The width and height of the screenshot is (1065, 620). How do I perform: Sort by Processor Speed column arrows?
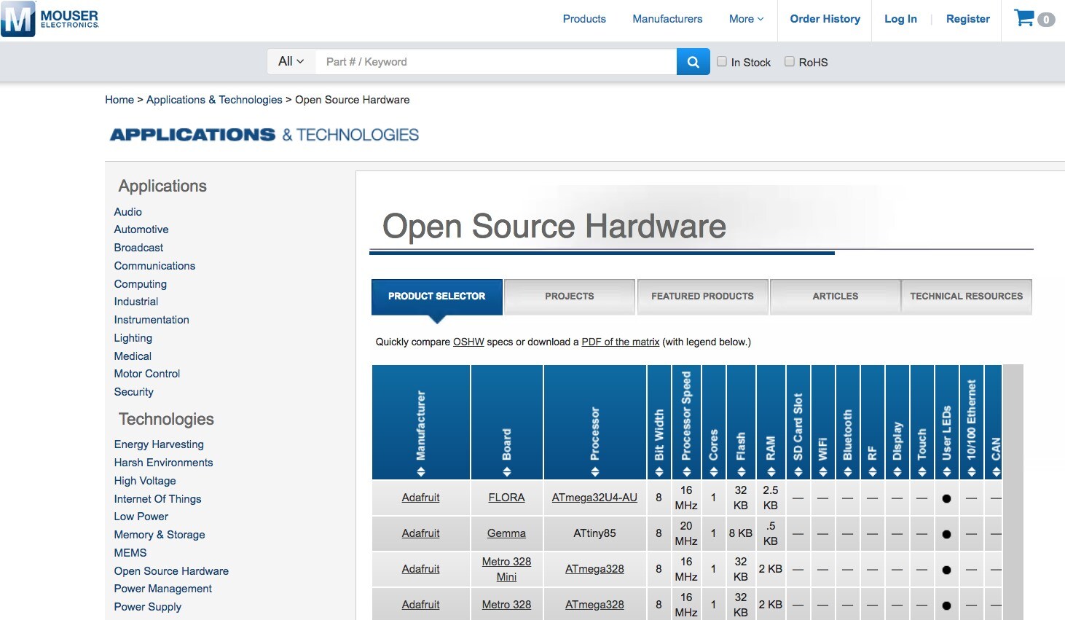tap(686, 471)
